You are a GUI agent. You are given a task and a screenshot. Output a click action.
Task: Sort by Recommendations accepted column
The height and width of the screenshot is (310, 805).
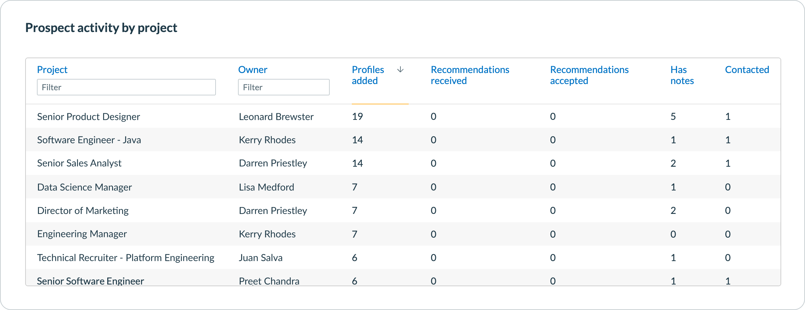[589, 75]
